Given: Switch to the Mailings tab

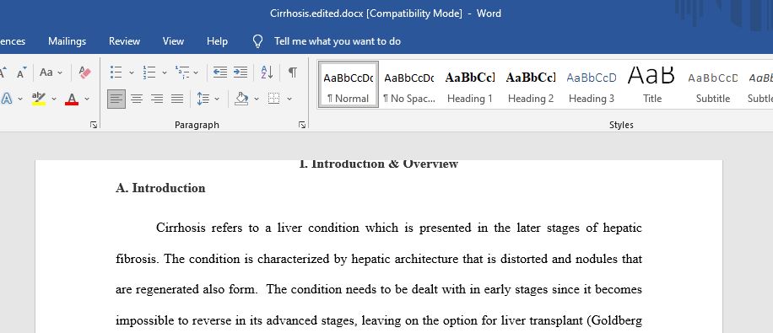Looking at the screenshot, I should [x=67, y=41].
